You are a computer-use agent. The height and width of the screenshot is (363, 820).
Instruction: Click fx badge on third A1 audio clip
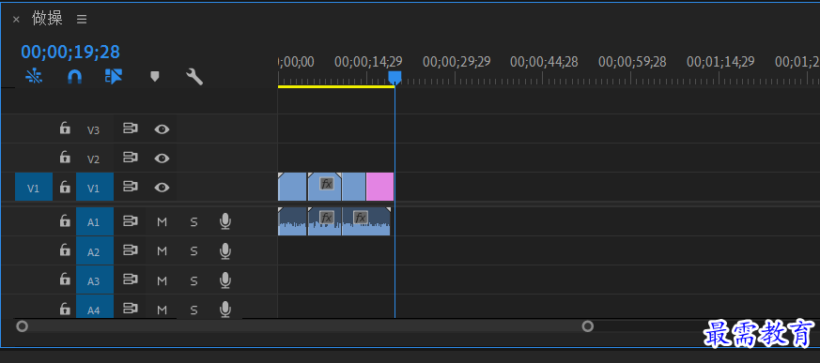361,218
